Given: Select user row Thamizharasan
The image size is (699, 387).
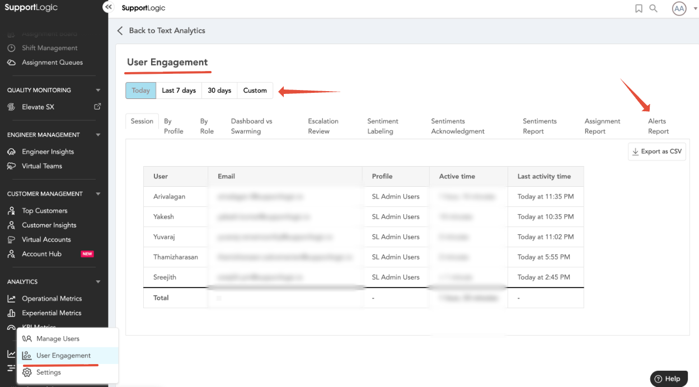Looking at the screenshot, I should coord(364,257).
